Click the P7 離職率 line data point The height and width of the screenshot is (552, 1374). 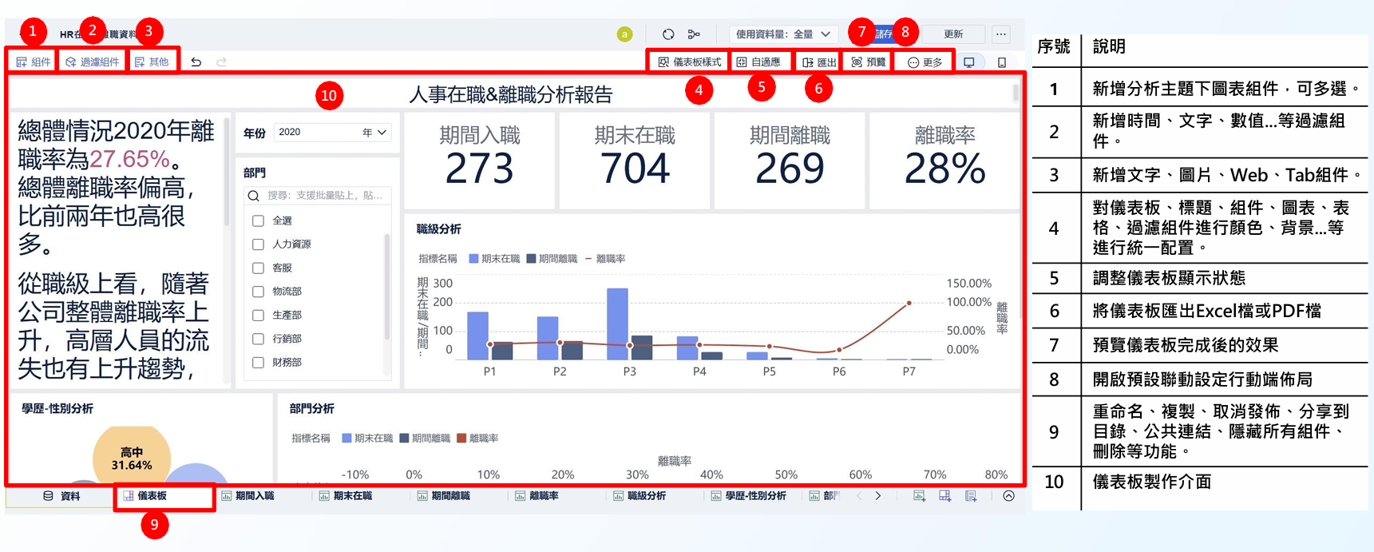click(x=909, y=303)
